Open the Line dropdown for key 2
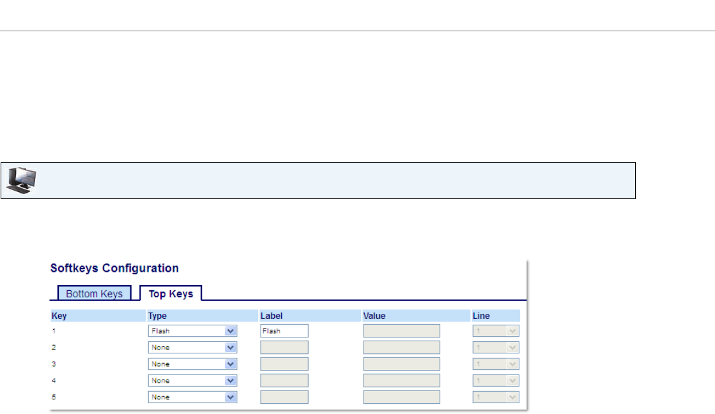Viewport: 715px width, 414px height. [496, 348]
